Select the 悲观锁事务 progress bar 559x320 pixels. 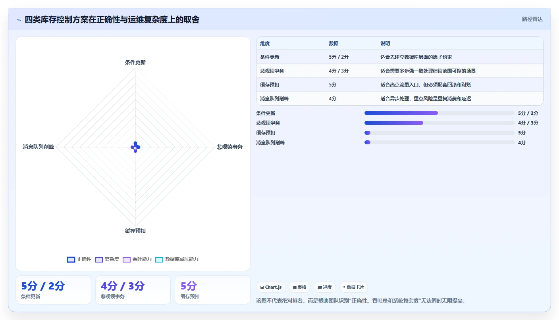tap(439, 123)
